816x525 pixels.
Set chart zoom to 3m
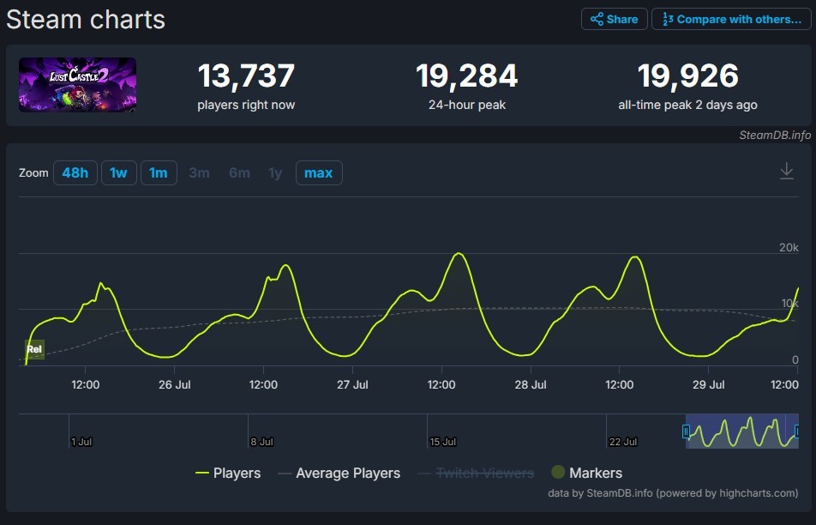click(x=200, y=173)
